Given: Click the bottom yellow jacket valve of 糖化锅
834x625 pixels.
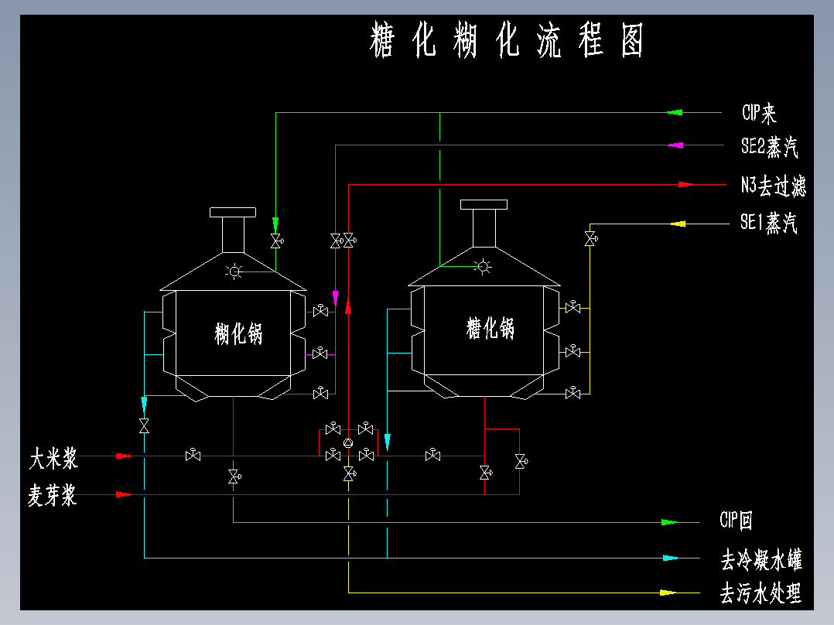Looking at the screenshot, I should pyautogui.click(x=573, y=392).
